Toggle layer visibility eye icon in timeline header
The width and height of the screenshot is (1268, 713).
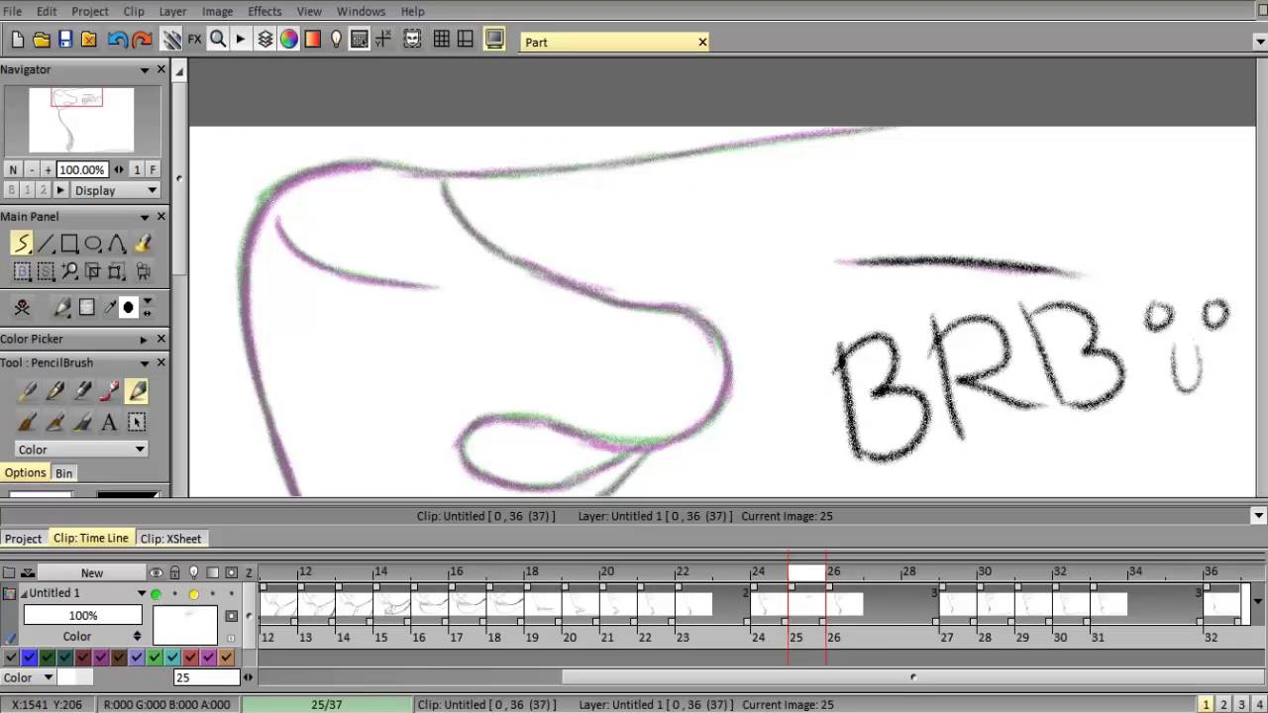[156, 572]
